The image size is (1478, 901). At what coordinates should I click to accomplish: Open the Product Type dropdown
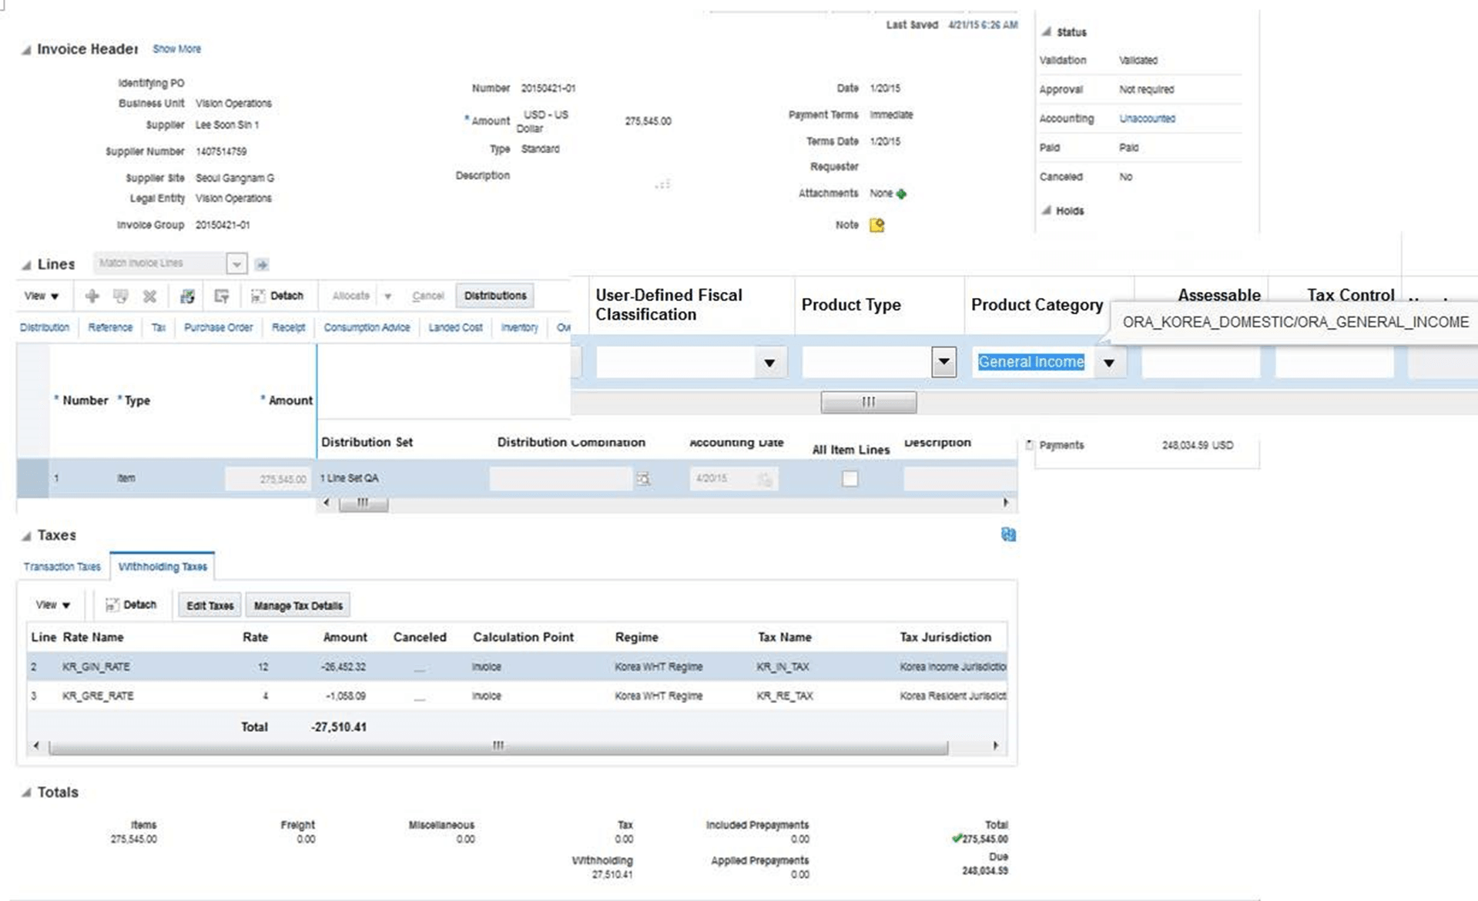click(x=944, y=362)
